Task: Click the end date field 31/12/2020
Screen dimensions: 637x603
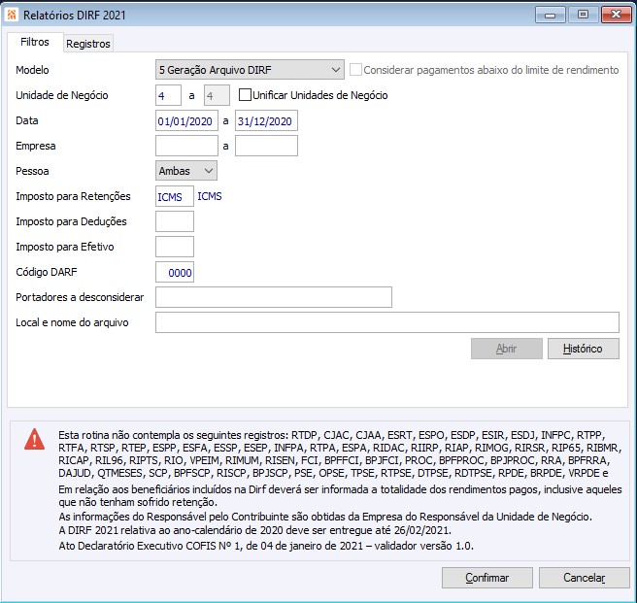Action: coord(266,120)
